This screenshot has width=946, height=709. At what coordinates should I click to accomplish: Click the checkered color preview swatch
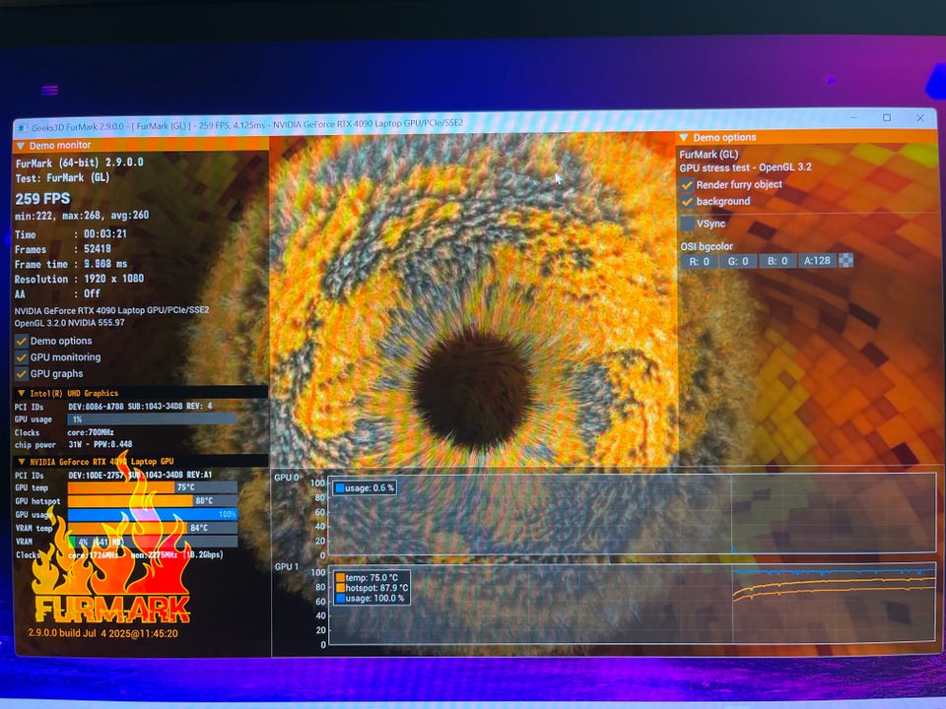click(x=845, y=261)
